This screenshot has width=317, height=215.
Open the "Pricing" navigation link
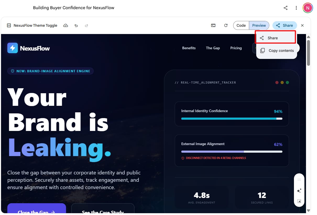point(236,48)
